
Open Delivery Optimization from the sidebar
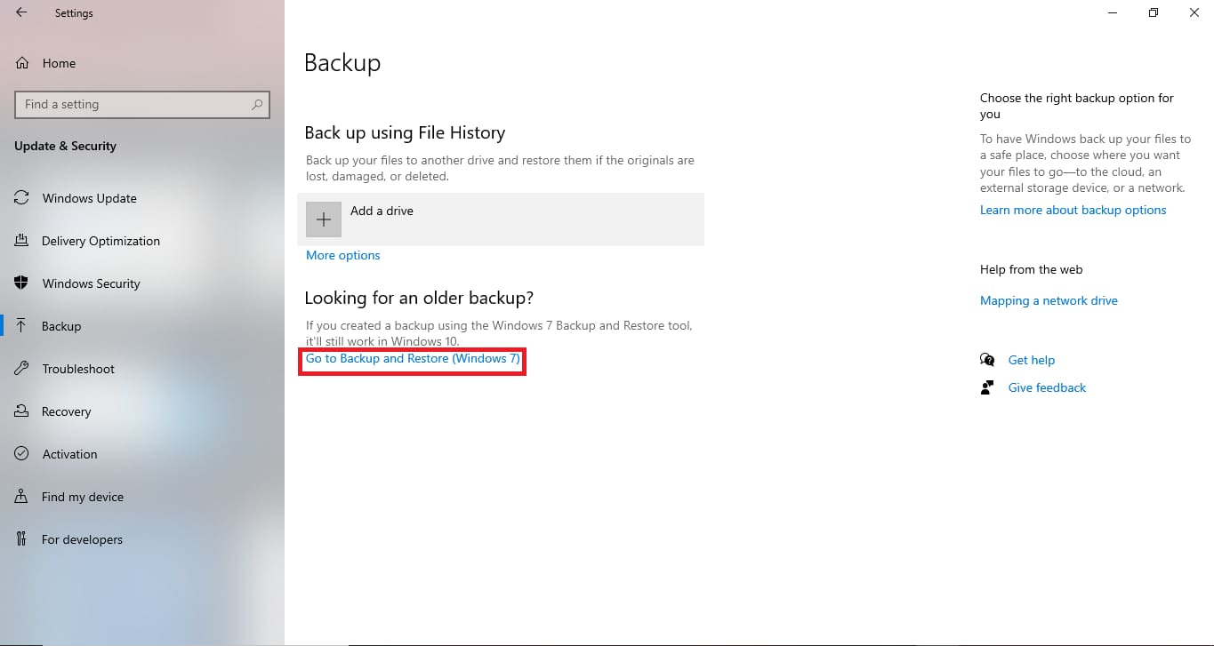(21, 241)
